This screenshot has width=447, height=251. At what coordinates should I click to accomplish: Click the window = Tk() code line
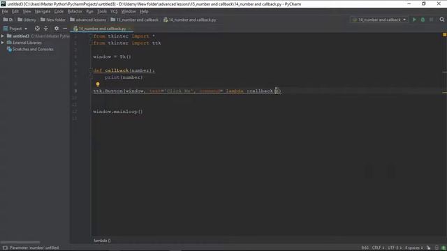tap(112, 56)
